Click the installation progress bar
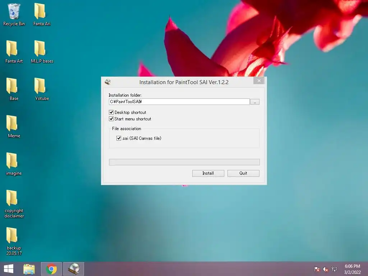The image size is (368, 276). (184, 162)
